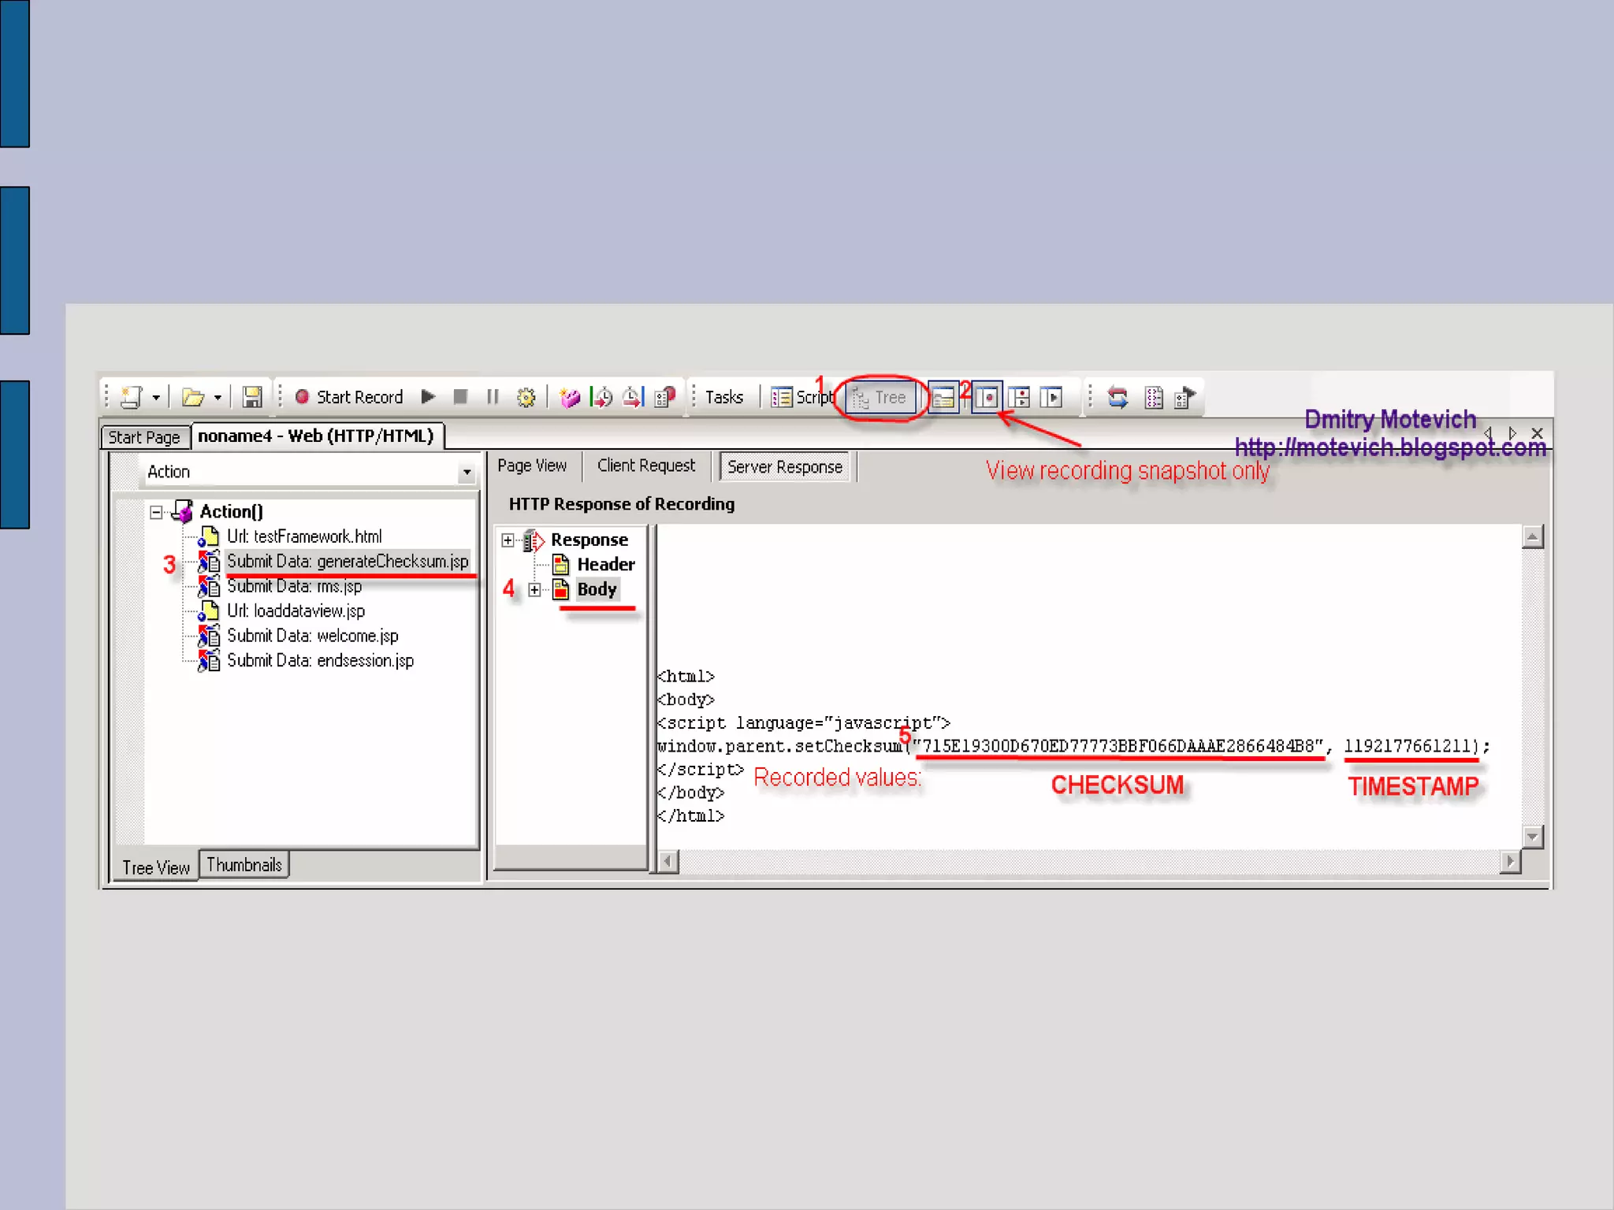Click the Stop square icon
The width and height of the screenshot is (1614, 1210).
pos(461,397)
